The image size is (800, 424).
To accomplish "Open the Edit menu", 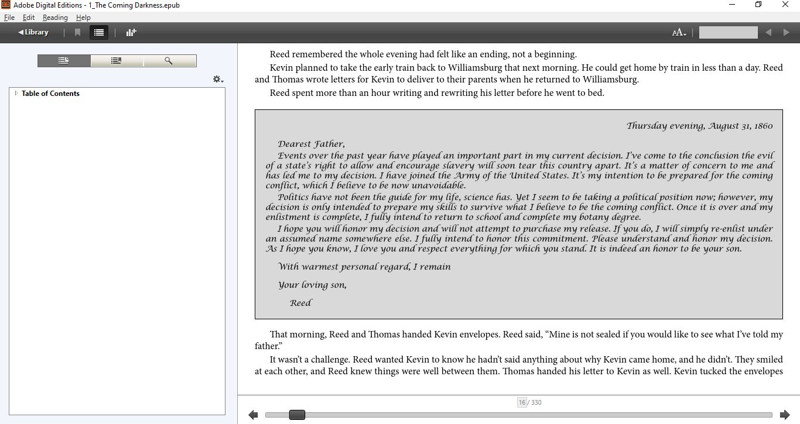I will pos(29,18).
